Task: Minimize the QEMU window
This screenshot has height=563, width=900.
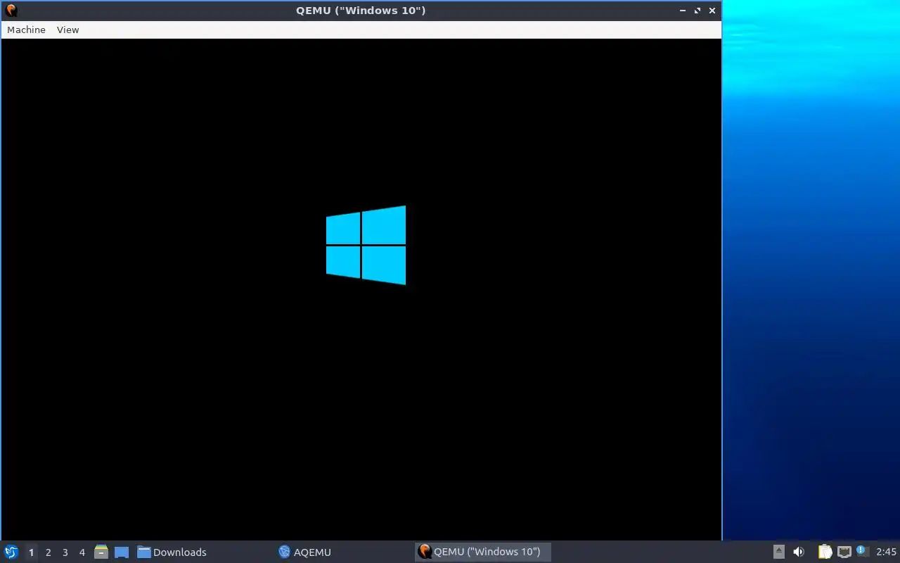Action: click(683, 11)
